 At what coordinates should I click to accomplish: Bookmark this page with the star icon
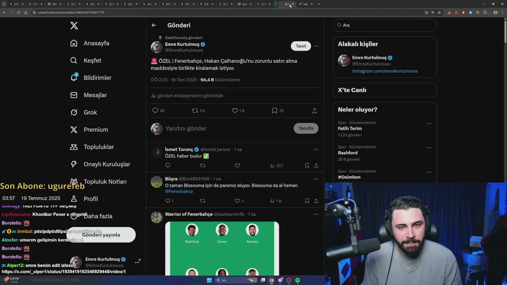[x=439, y=13]
